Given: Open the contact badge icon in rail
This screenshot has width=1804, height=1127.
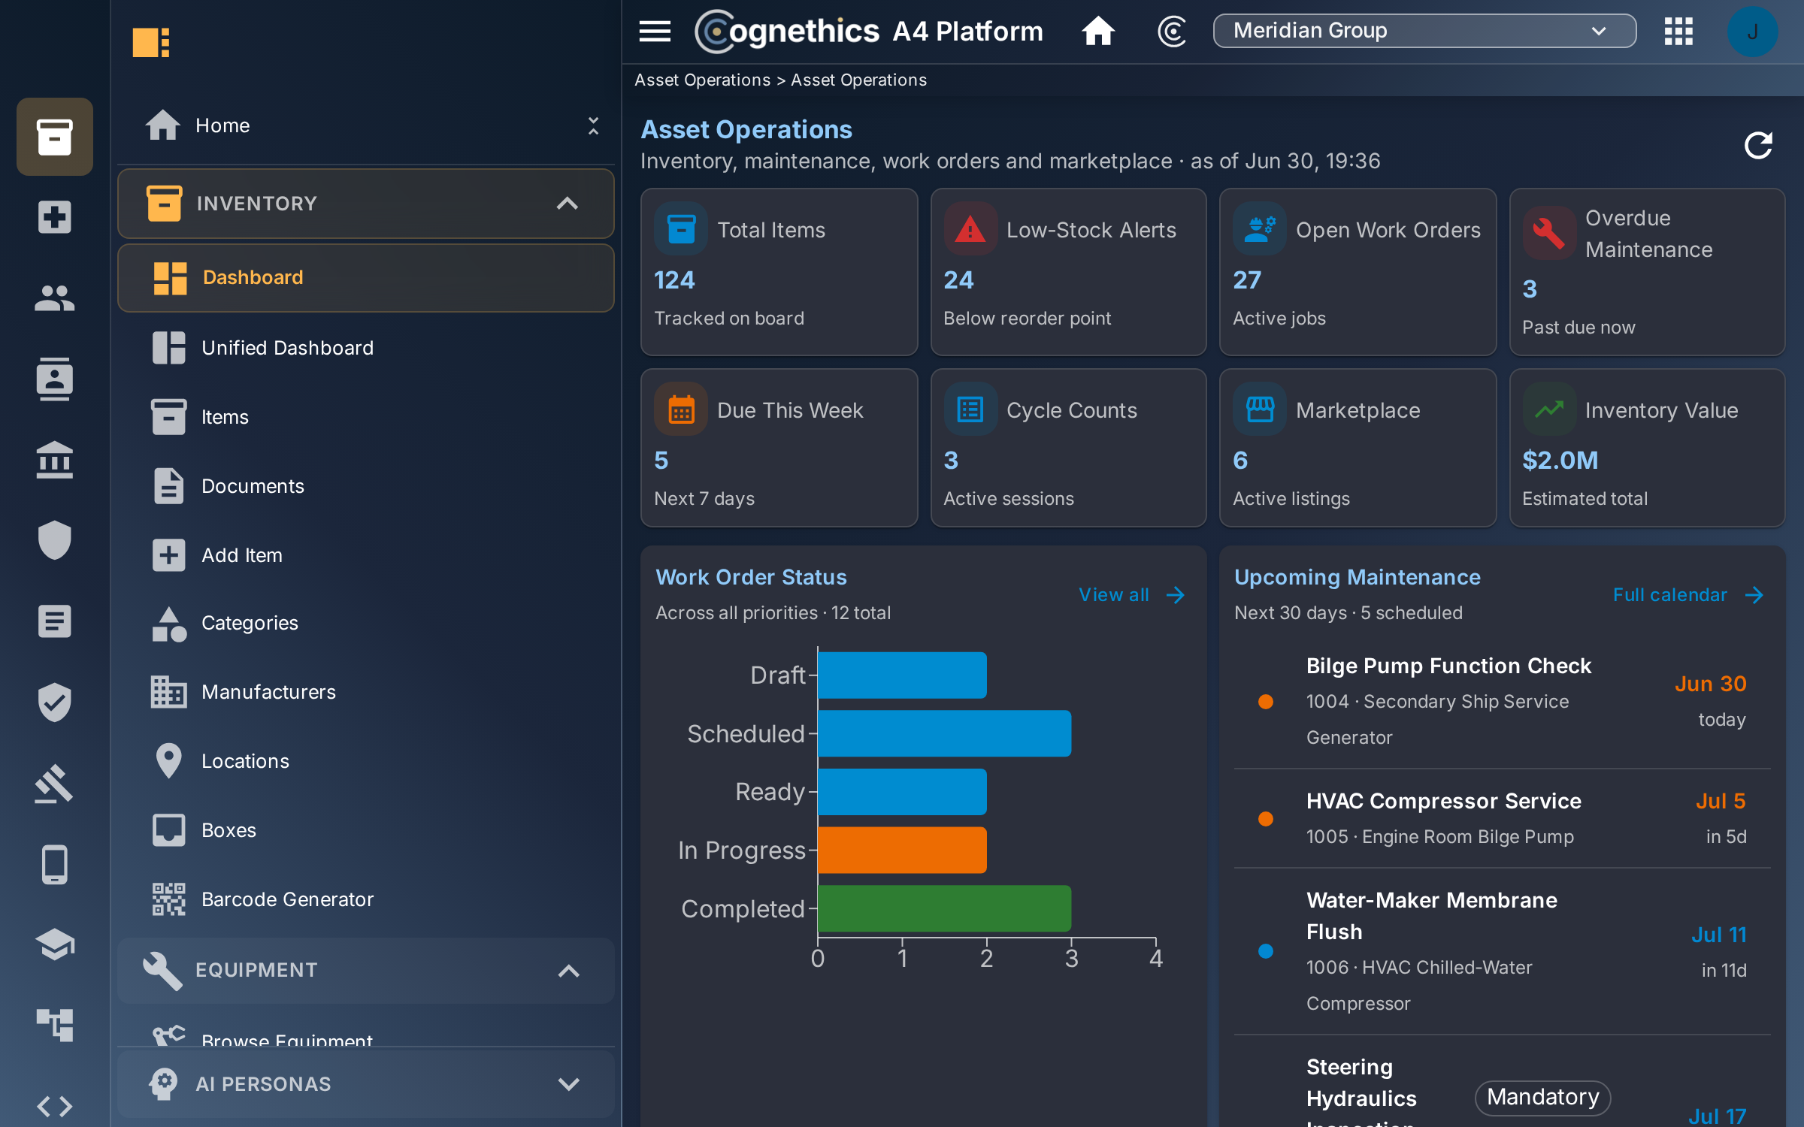Looking at the screenshot, I should tap(55, 379).
